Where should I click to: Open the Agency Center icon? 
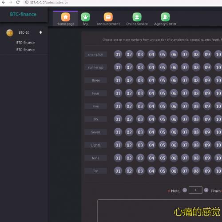(165, 17)
